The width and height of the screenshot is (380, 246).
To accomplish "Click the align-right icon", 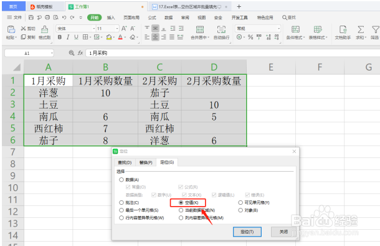I will coord(164,37).
